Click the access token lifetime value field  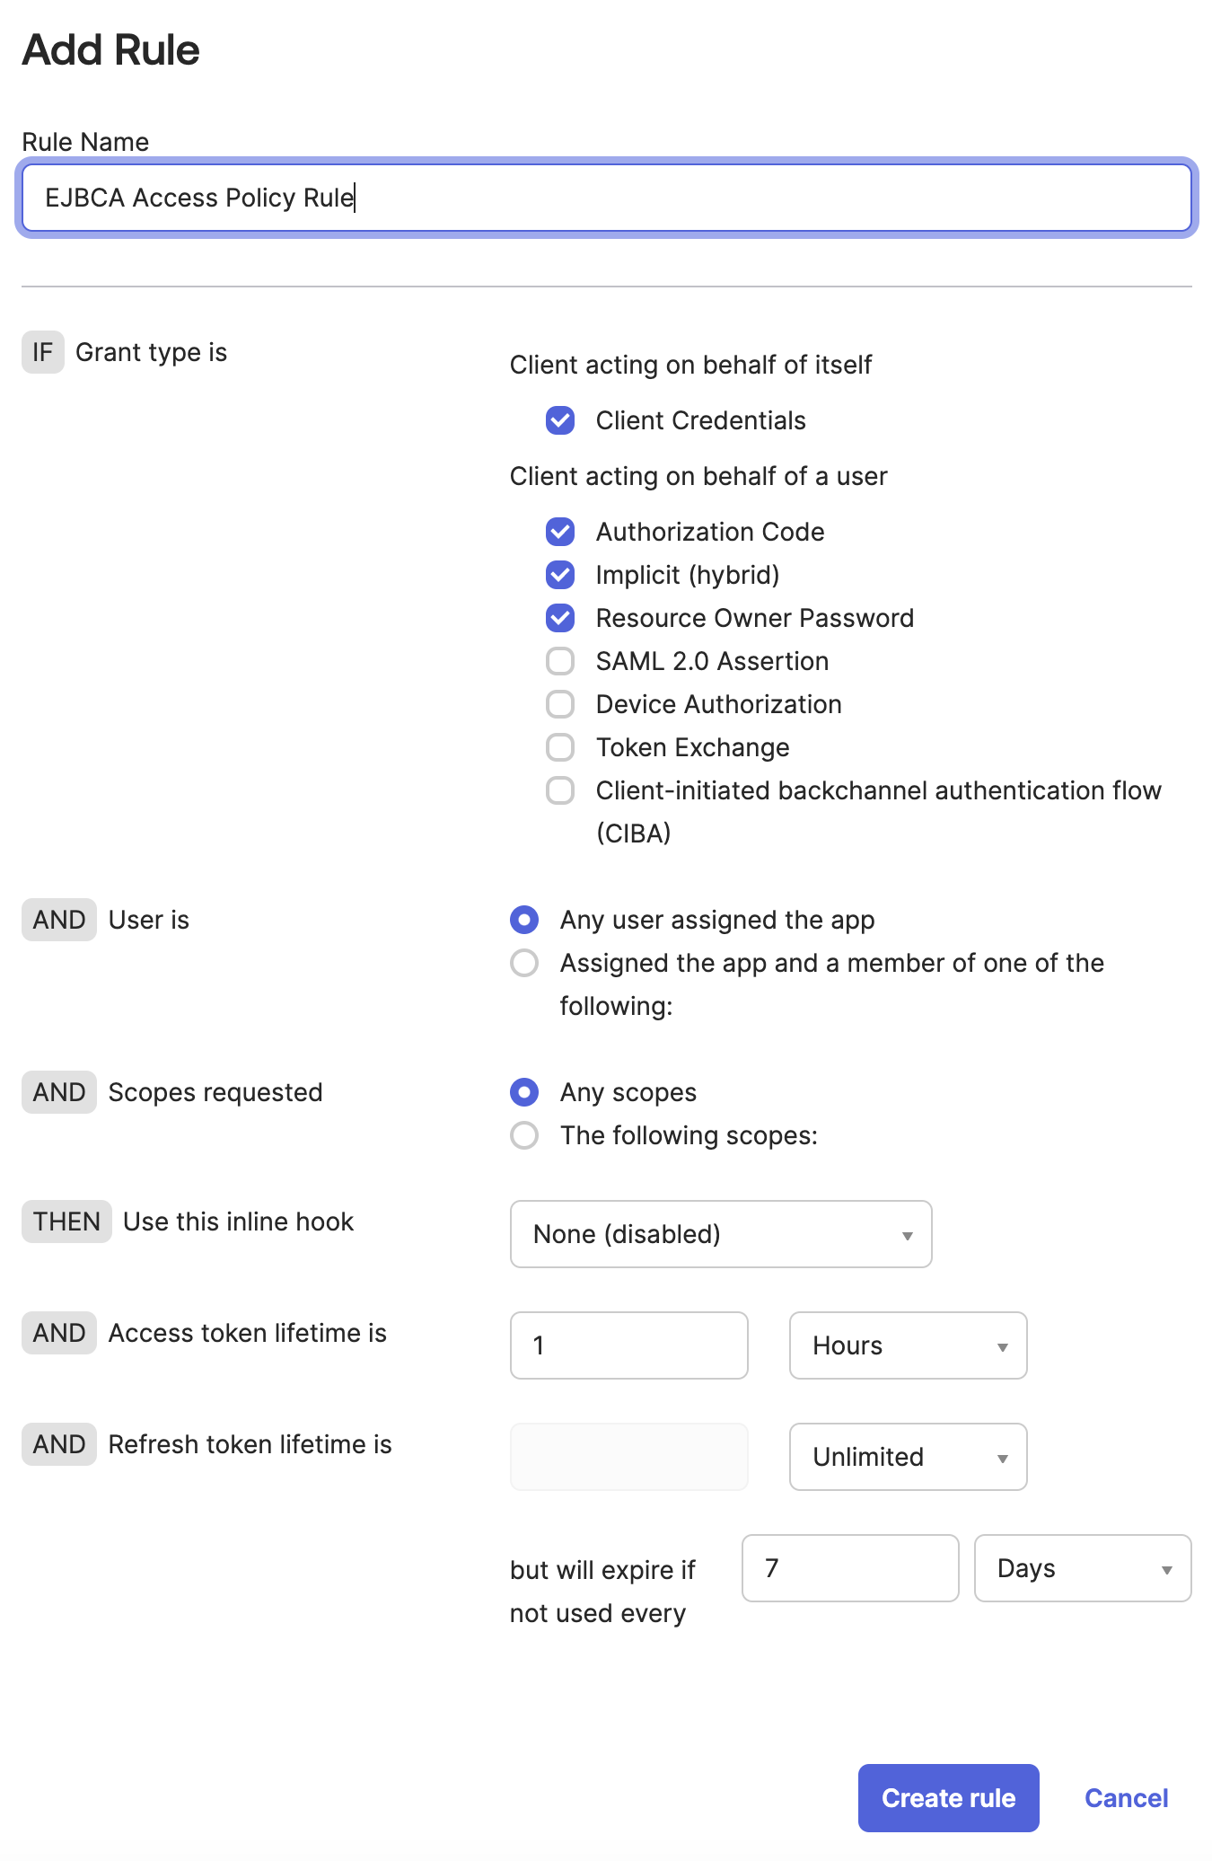tap(628, 1345)
